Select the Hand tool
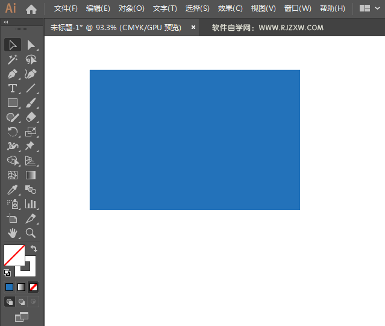Screen dimensions: 385x326 [x=13, y=233]
